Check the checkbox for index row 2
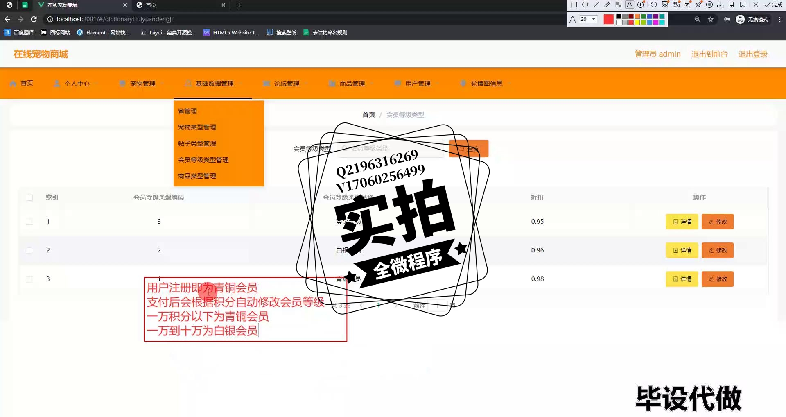 29,250
